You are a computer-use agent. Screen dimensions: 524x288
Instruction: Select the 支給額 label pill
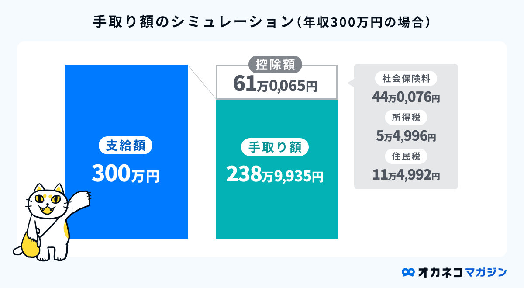126,146
